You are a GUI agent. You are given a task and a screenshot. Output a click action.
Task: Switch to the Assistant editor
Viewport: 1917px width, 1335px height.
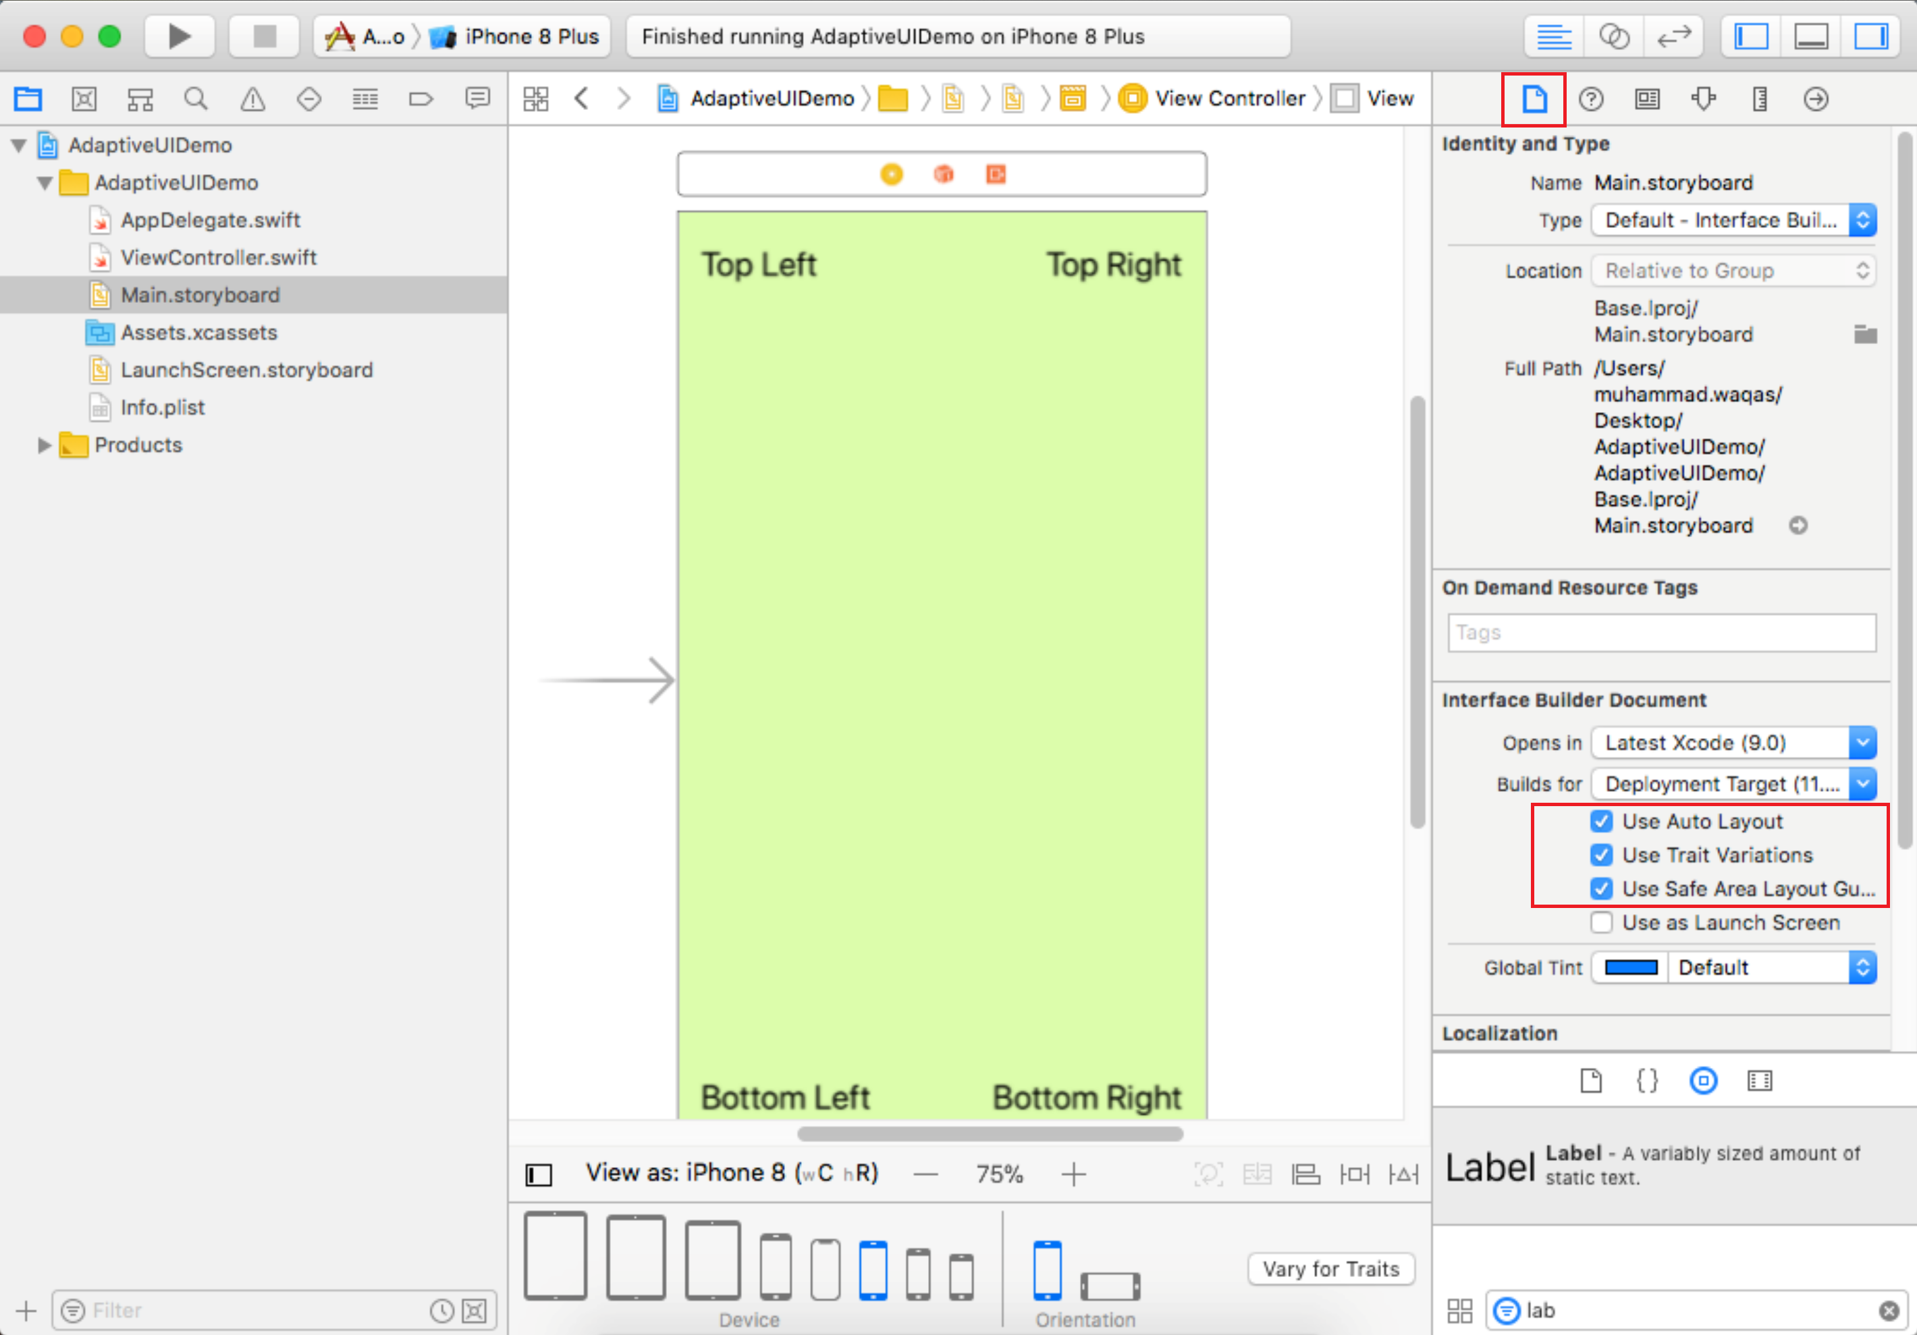pyautogui.click(x=1613, y=36)
